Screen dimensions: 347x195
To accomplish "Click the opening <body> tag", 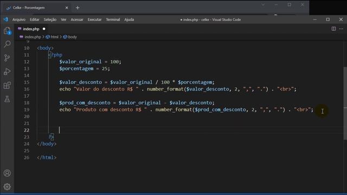I will (x=45, y=48).
